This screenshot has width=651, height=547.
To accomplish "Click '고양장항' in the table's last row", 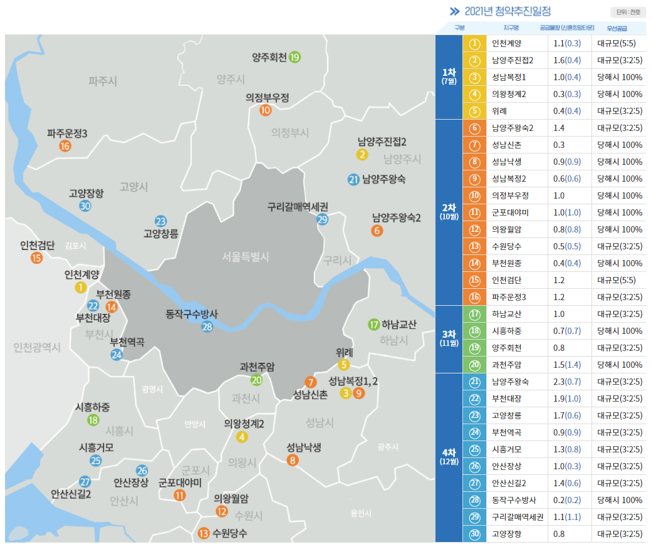I will pos(506,534).
